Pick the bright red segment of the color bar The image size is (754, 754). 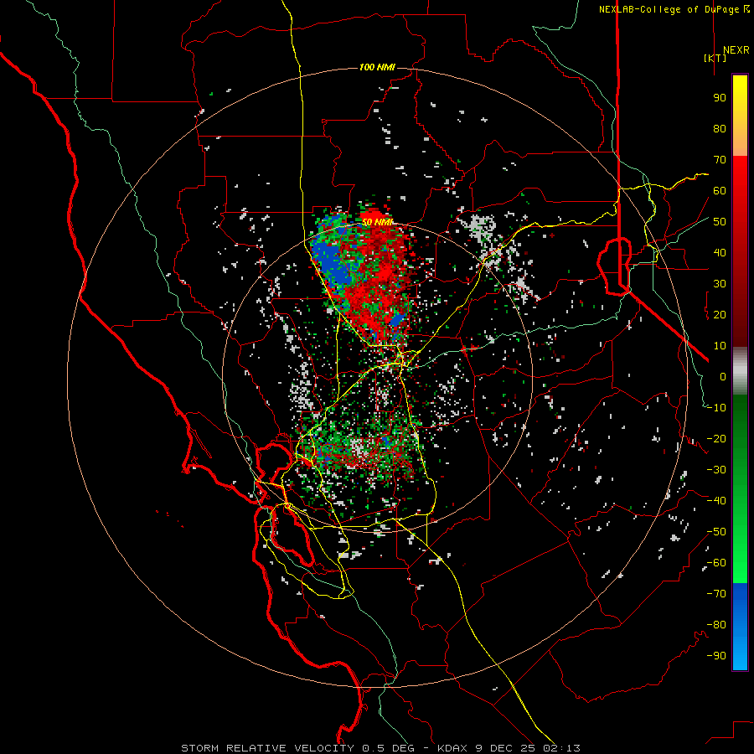[740, 188]
